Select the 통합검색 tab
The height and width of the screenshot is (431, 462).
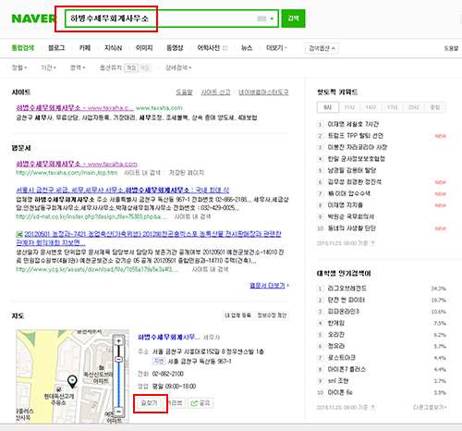click(23, 48)
